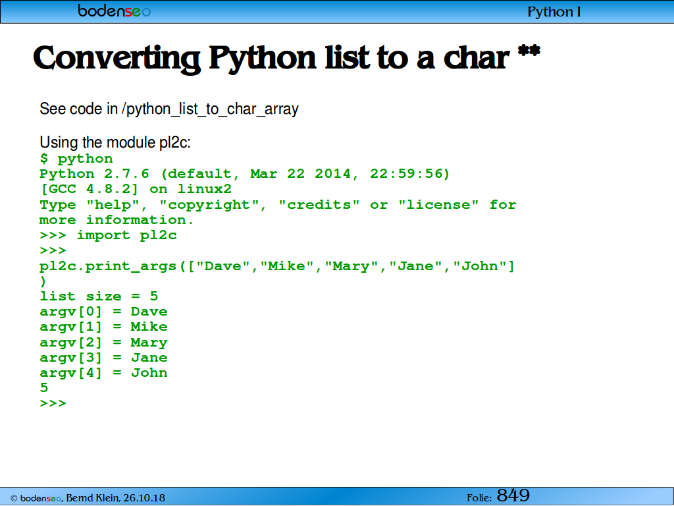Select the 'argv[1] = Mike' output line

point(103,327)
